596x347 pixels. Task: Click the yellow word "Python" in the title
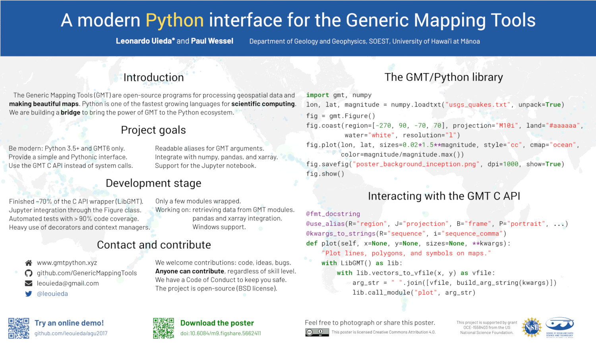coord(174,21)
